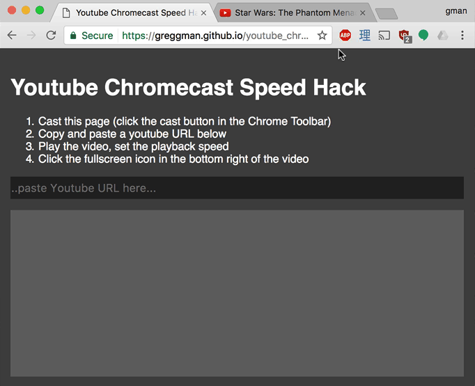Open the Adblock Plus extension

coord(345,36)
